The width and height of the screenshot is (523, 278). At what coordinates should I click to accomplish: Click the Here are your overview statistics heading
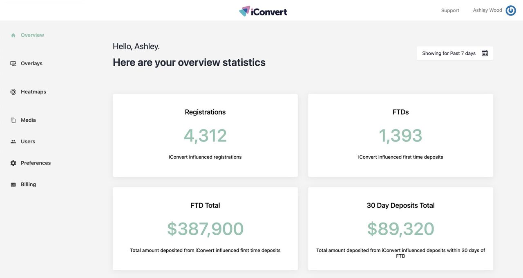pos(189,62)
